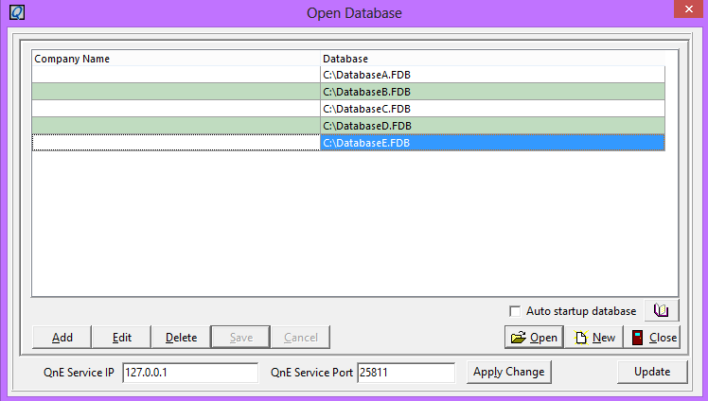Click the Database column header
This screenshot has width=708, height=401.
tap(492, 59)
